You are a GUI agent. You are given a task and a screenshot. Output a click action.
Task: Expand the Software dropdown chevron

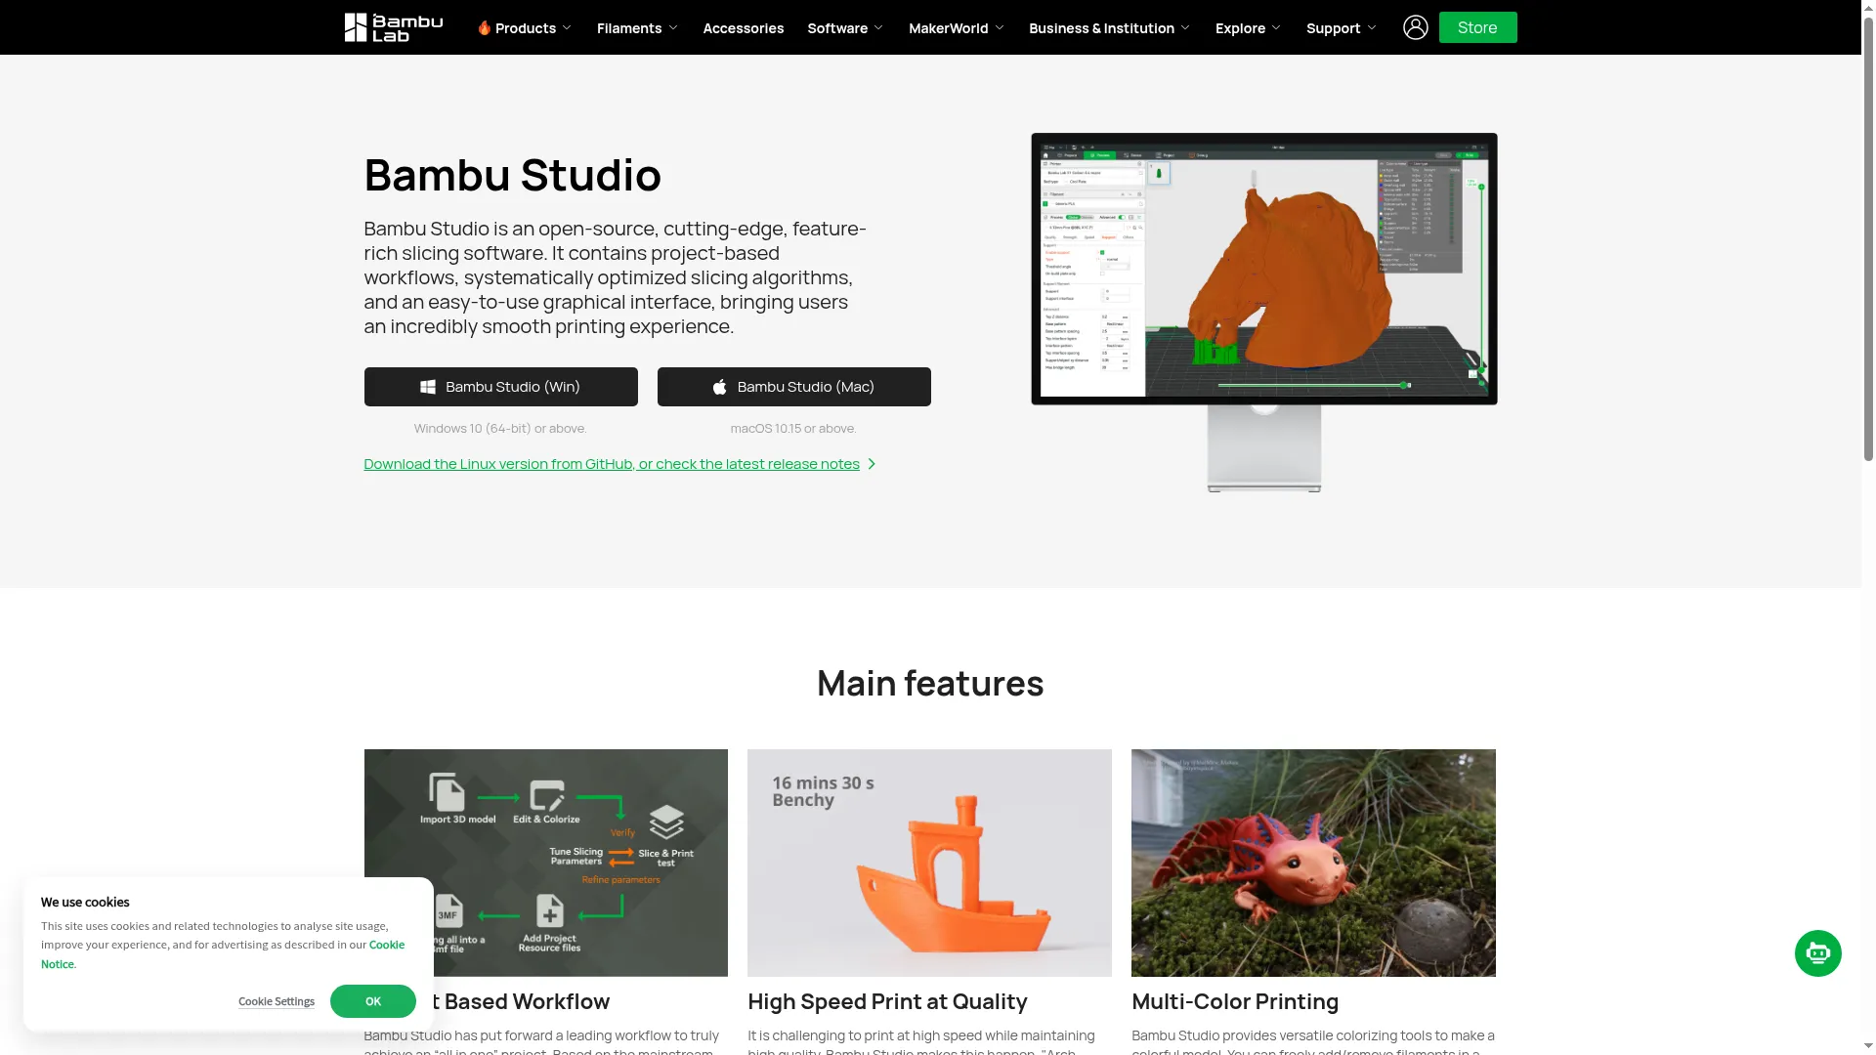click(x=878, y=28)
